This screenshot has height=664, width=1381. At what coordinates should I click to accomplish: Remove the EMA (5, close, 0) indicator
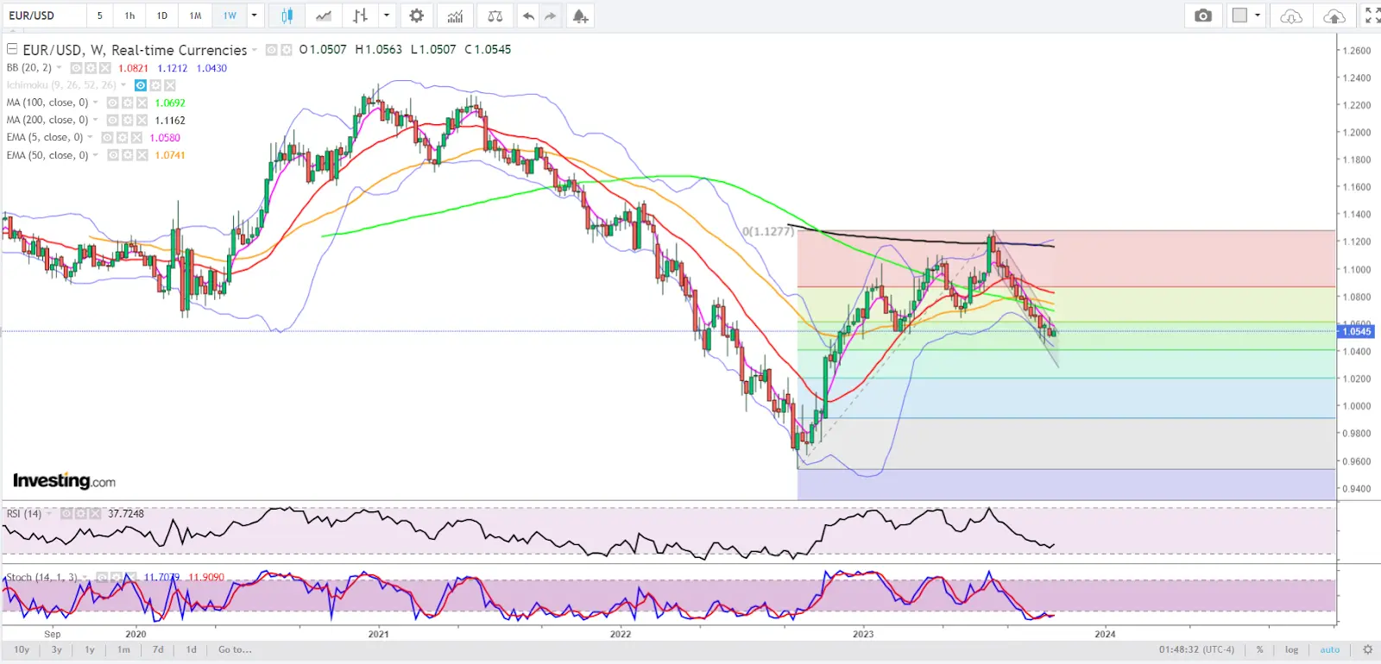(136, 137)
